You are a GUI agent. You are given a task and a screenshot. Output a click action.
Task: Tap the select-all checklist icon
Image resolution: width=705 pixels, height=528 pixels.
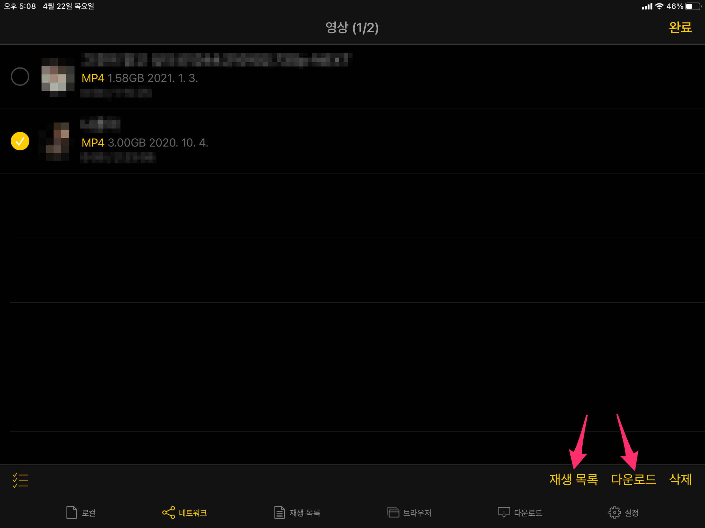20,480
